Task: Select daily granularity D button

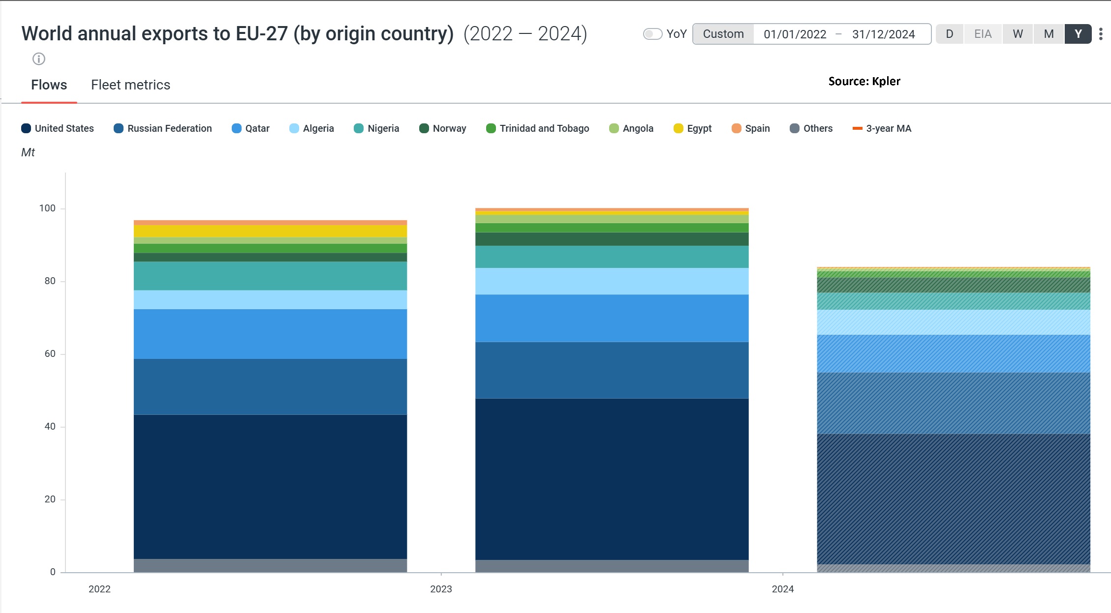Action: 949,34
